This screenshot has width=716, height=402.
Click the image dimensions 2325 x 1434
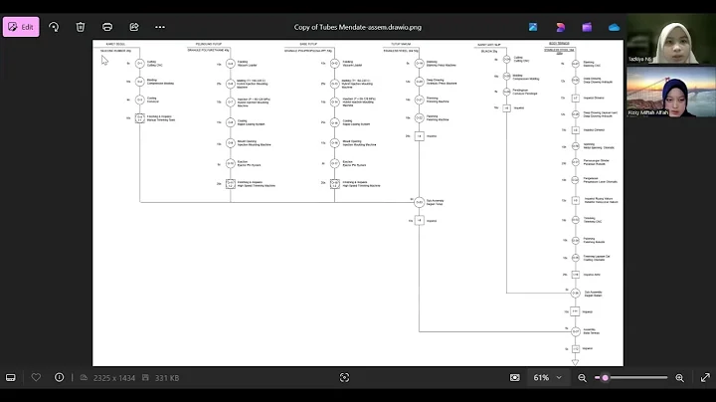point(114,378)
